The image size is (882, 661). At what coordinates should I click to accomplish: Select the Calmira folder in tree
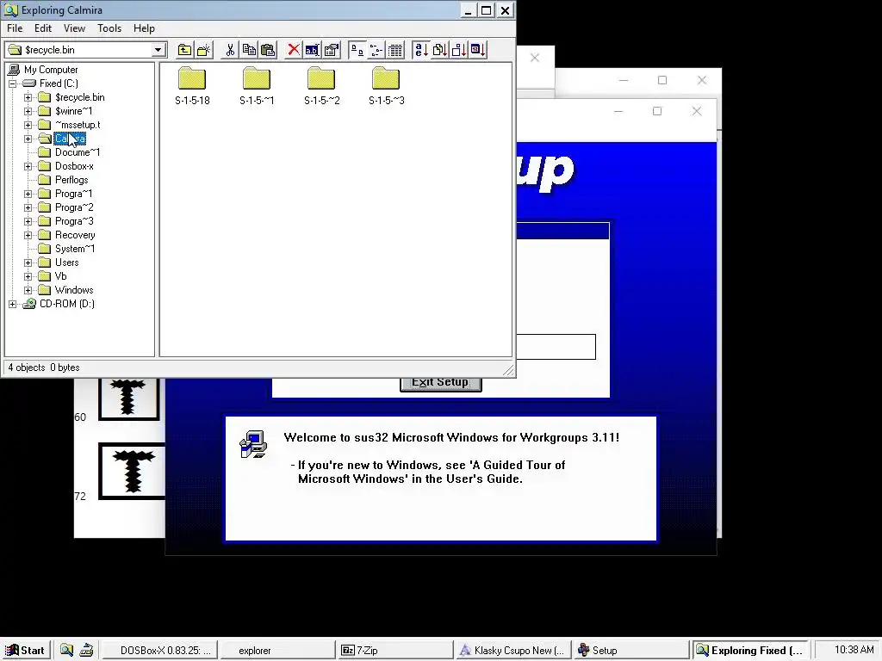pyautogui.click(x=71, y=139)
